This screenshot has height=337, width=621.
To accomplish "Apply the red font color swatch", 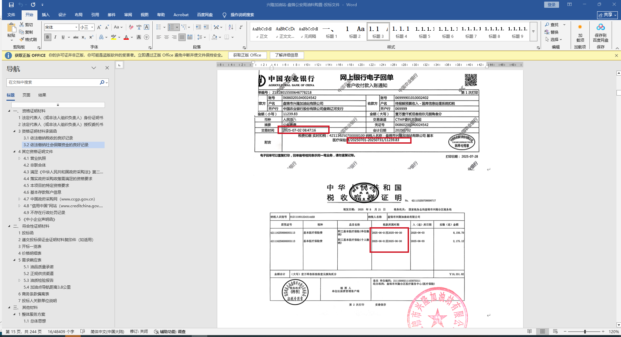I will [x=126, y=37].
